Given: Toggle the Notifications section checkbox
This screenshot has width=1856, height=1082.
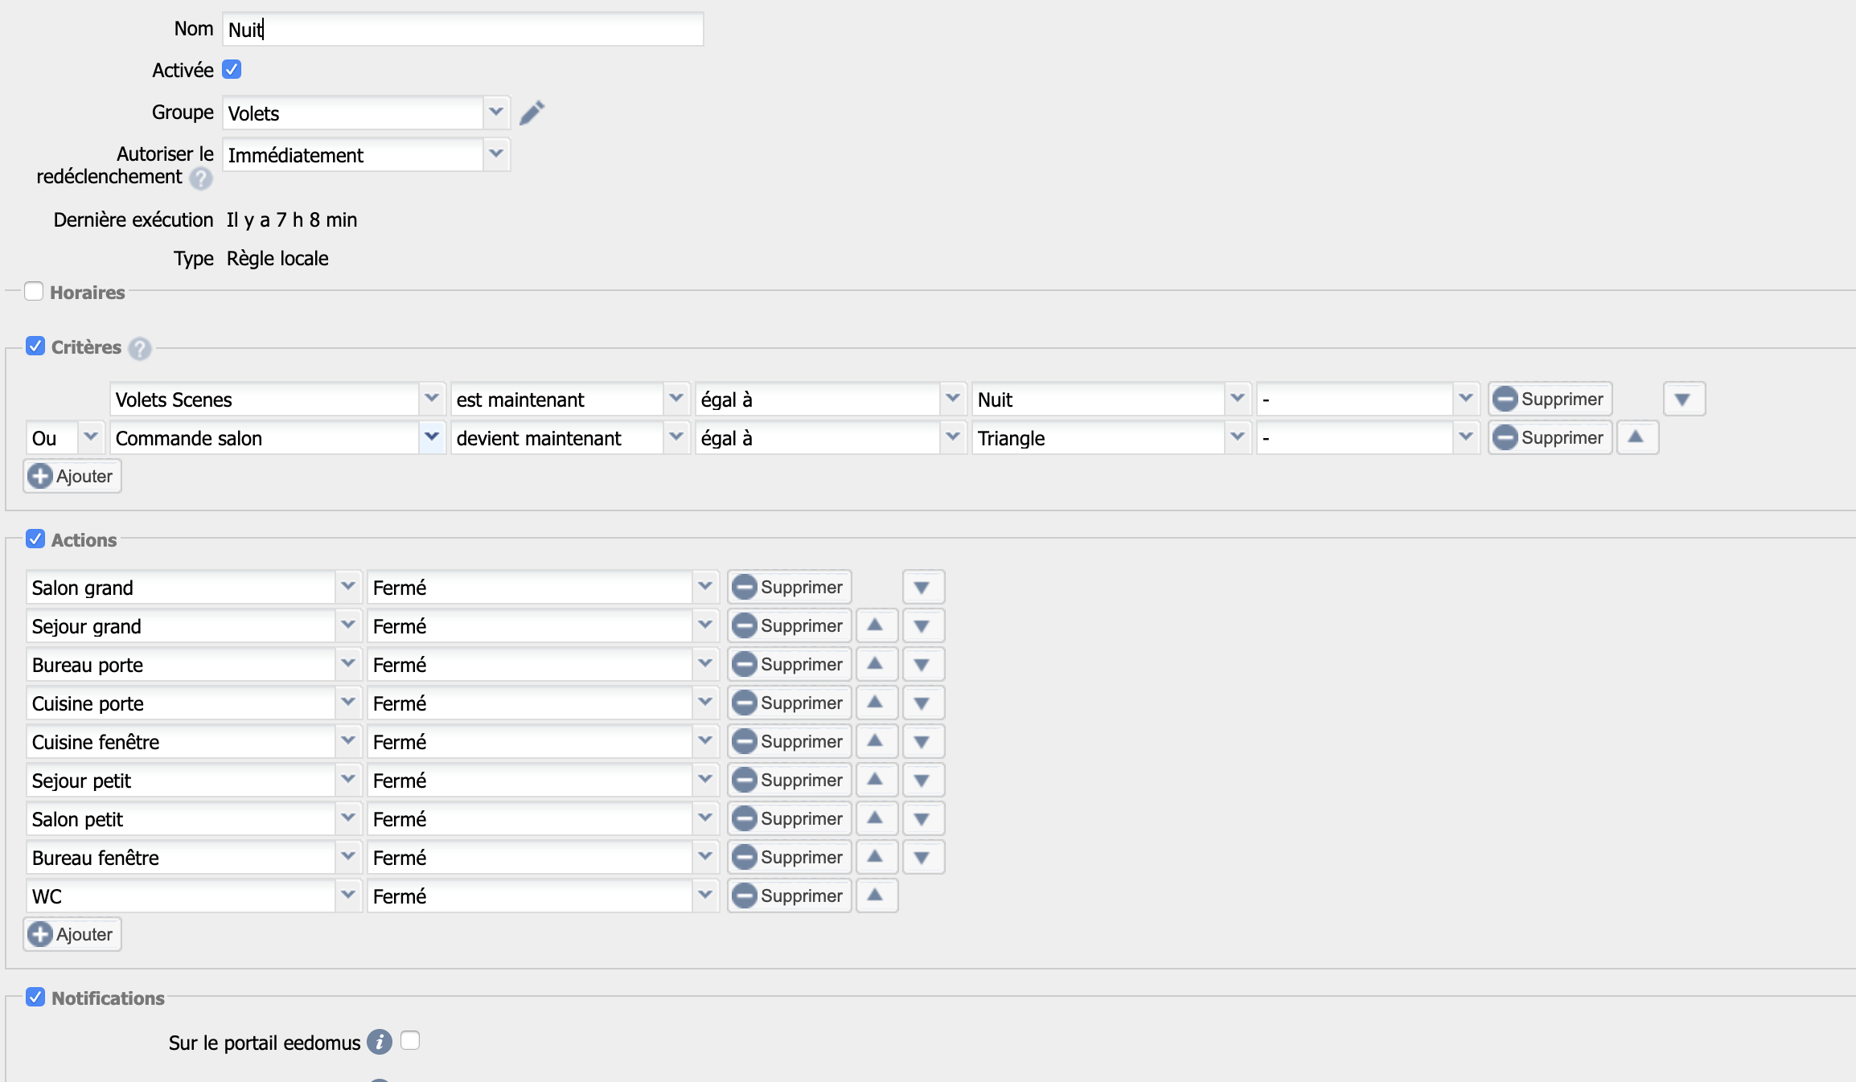Looking at the screenshot, I should [35, 997].
